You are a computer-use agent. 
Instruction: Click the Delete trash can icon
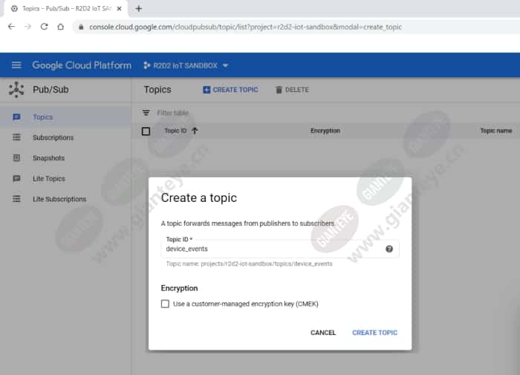click(x=279, y=90)
